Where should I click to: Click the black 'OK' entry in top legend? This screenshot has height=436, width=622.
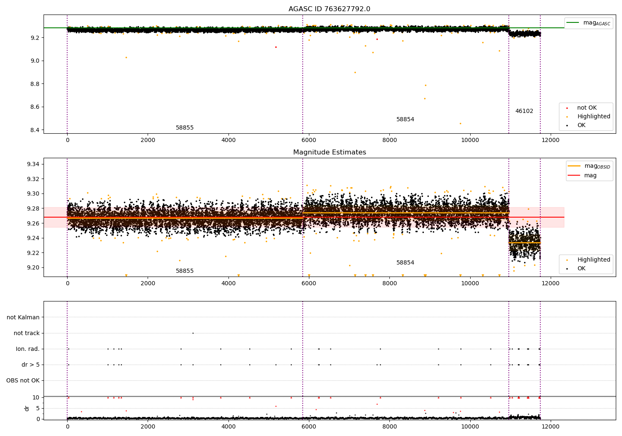(x=581, y=125)
